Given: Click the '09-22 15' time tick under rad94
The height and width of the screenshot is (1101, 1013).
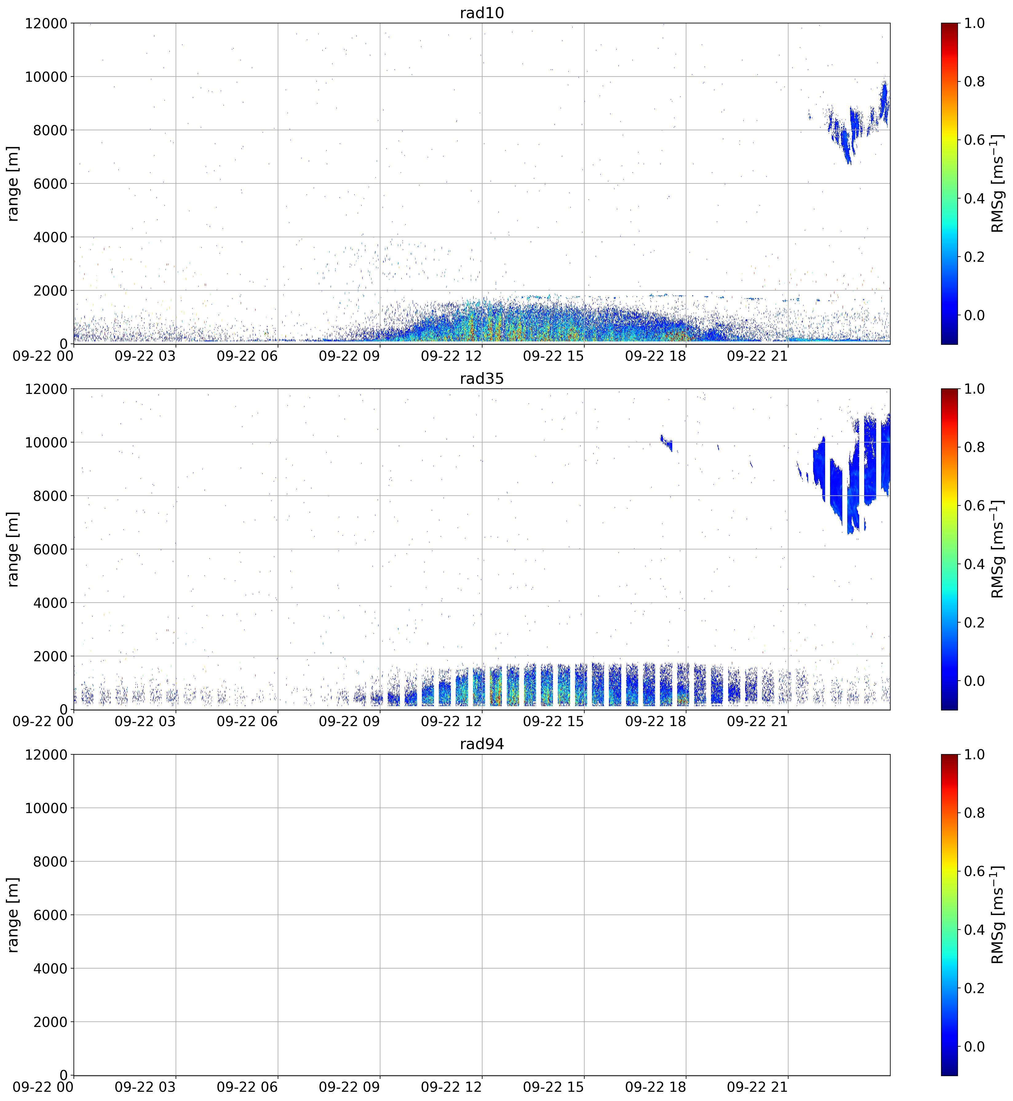Looking at the screenshot, I should coord(554,1087).
